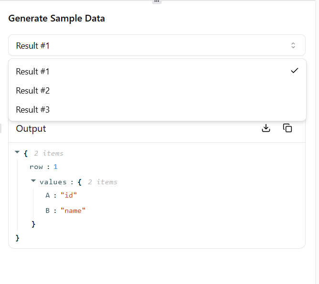Click the "name" string value

(x=73, y=210)
